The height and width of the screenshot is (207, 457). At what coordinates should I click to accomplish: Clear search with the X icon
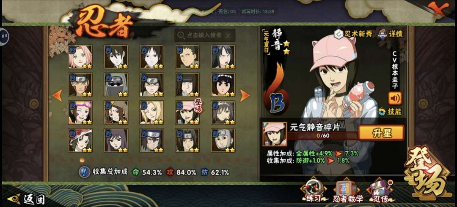[x=228, y=36]
